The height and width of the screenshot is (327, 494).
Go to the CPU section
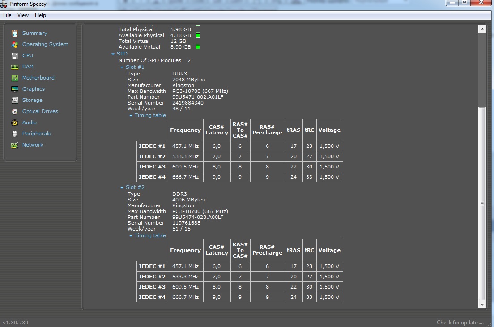27,55
